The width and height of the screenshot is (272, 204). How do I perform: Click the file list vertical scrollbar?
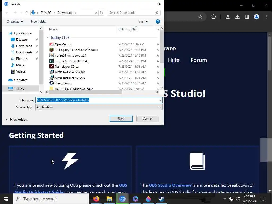(x=161, y=47)
